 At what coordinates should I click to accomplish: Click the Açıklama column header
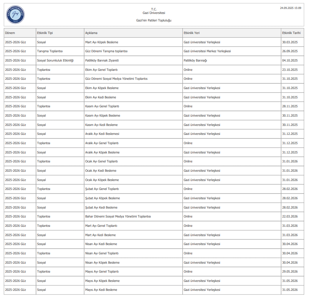click(91, 33)
